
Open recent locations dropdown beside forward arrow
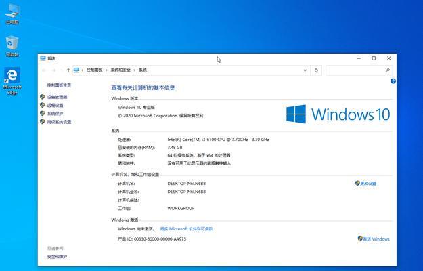pos(61,70)
